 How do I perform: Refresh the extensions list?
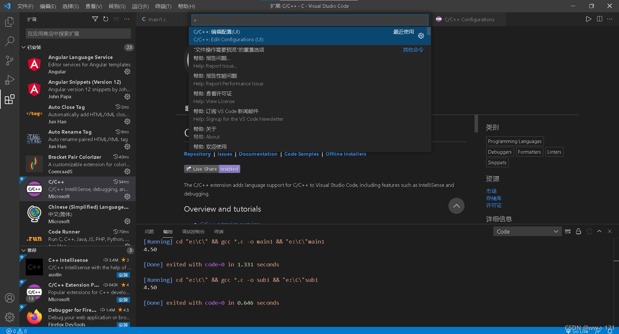tap(106, 19)
